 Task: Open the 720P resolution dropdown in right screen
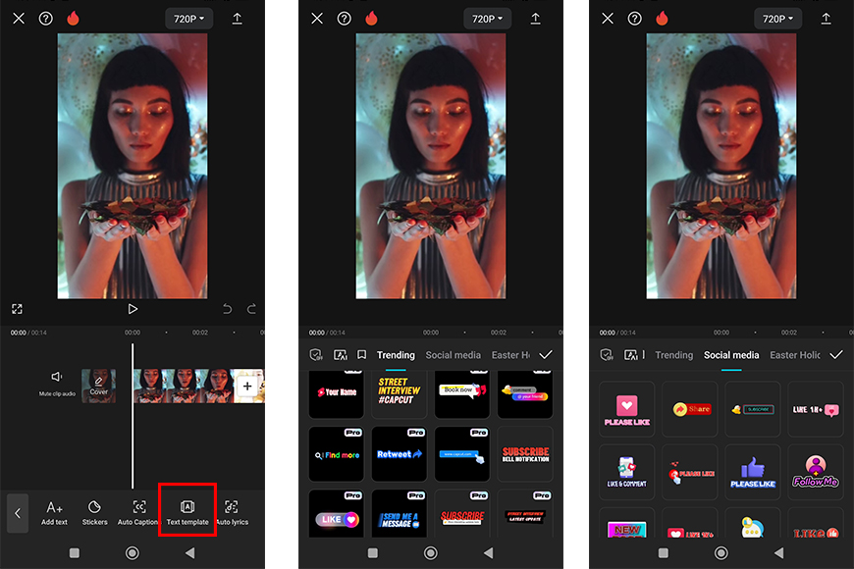point(777,19)
